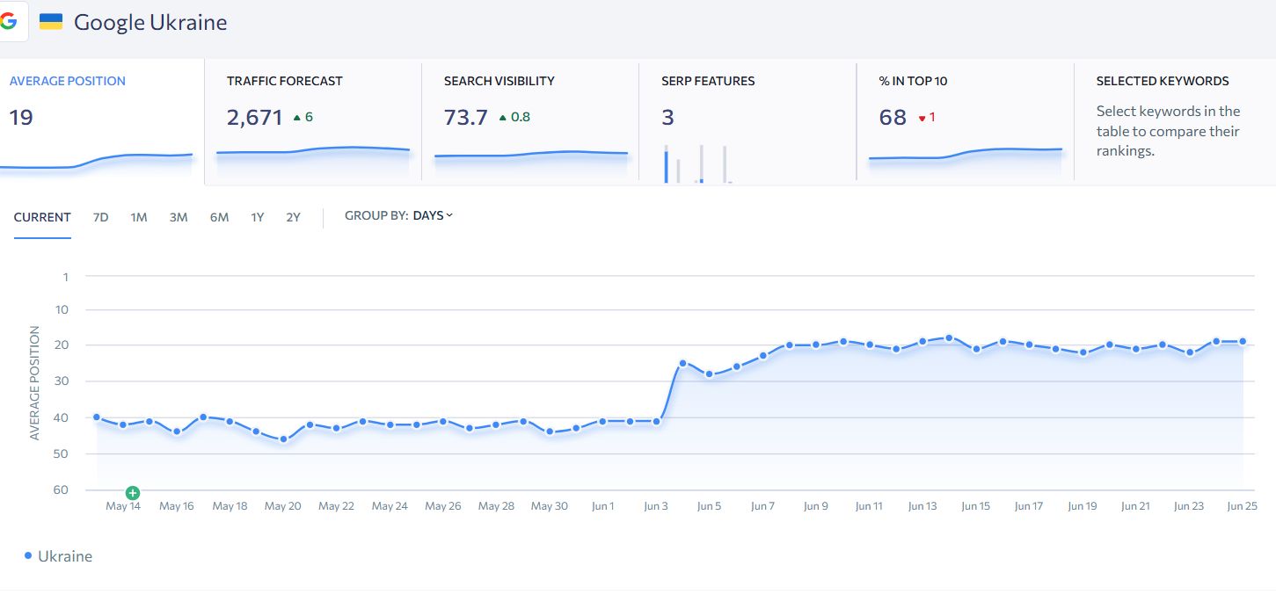The height and width of the screenshot is (602, 1276).
Task: Click the last data point at Jun 25
Action: 1243,341
